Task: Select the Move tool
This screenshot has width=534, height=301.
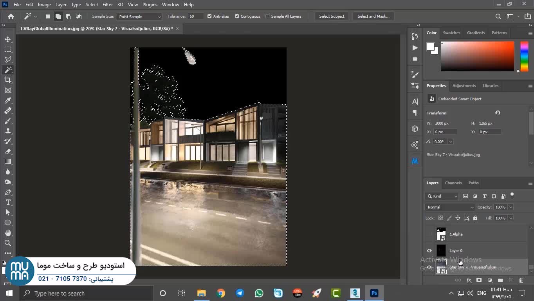Action: click(8, 40)
